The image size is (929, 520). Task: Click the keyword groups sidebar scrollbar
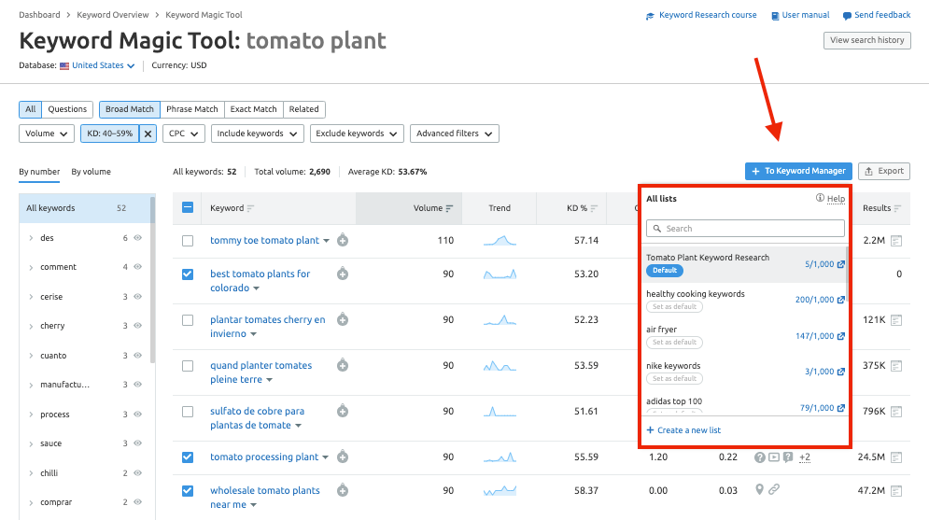click(153, 278)
